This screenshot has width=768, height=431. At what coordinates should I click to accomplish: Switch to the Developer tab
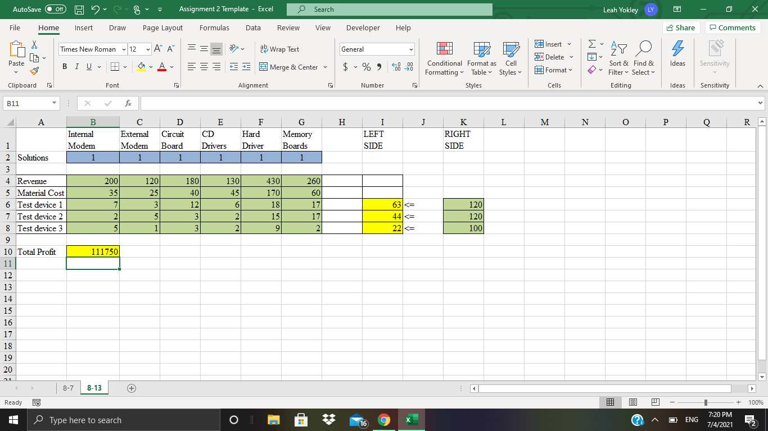click(x=363, y=28)
